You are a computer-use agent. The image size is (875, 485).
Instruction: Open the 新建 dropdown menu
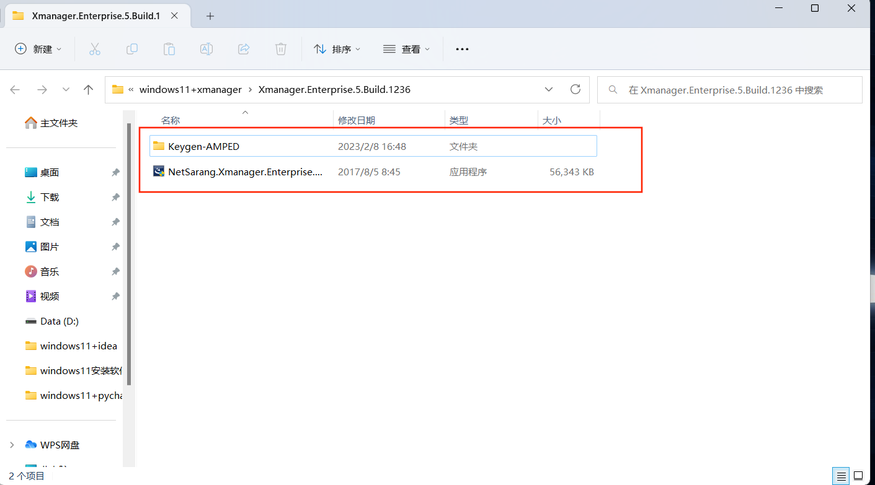point(38,49)
